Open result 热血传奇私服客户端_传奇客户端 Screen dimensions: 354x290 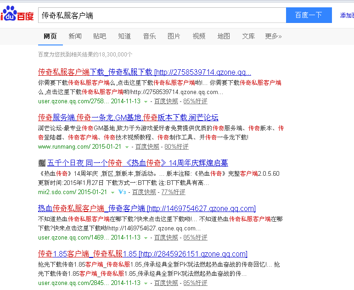point(147,208)
